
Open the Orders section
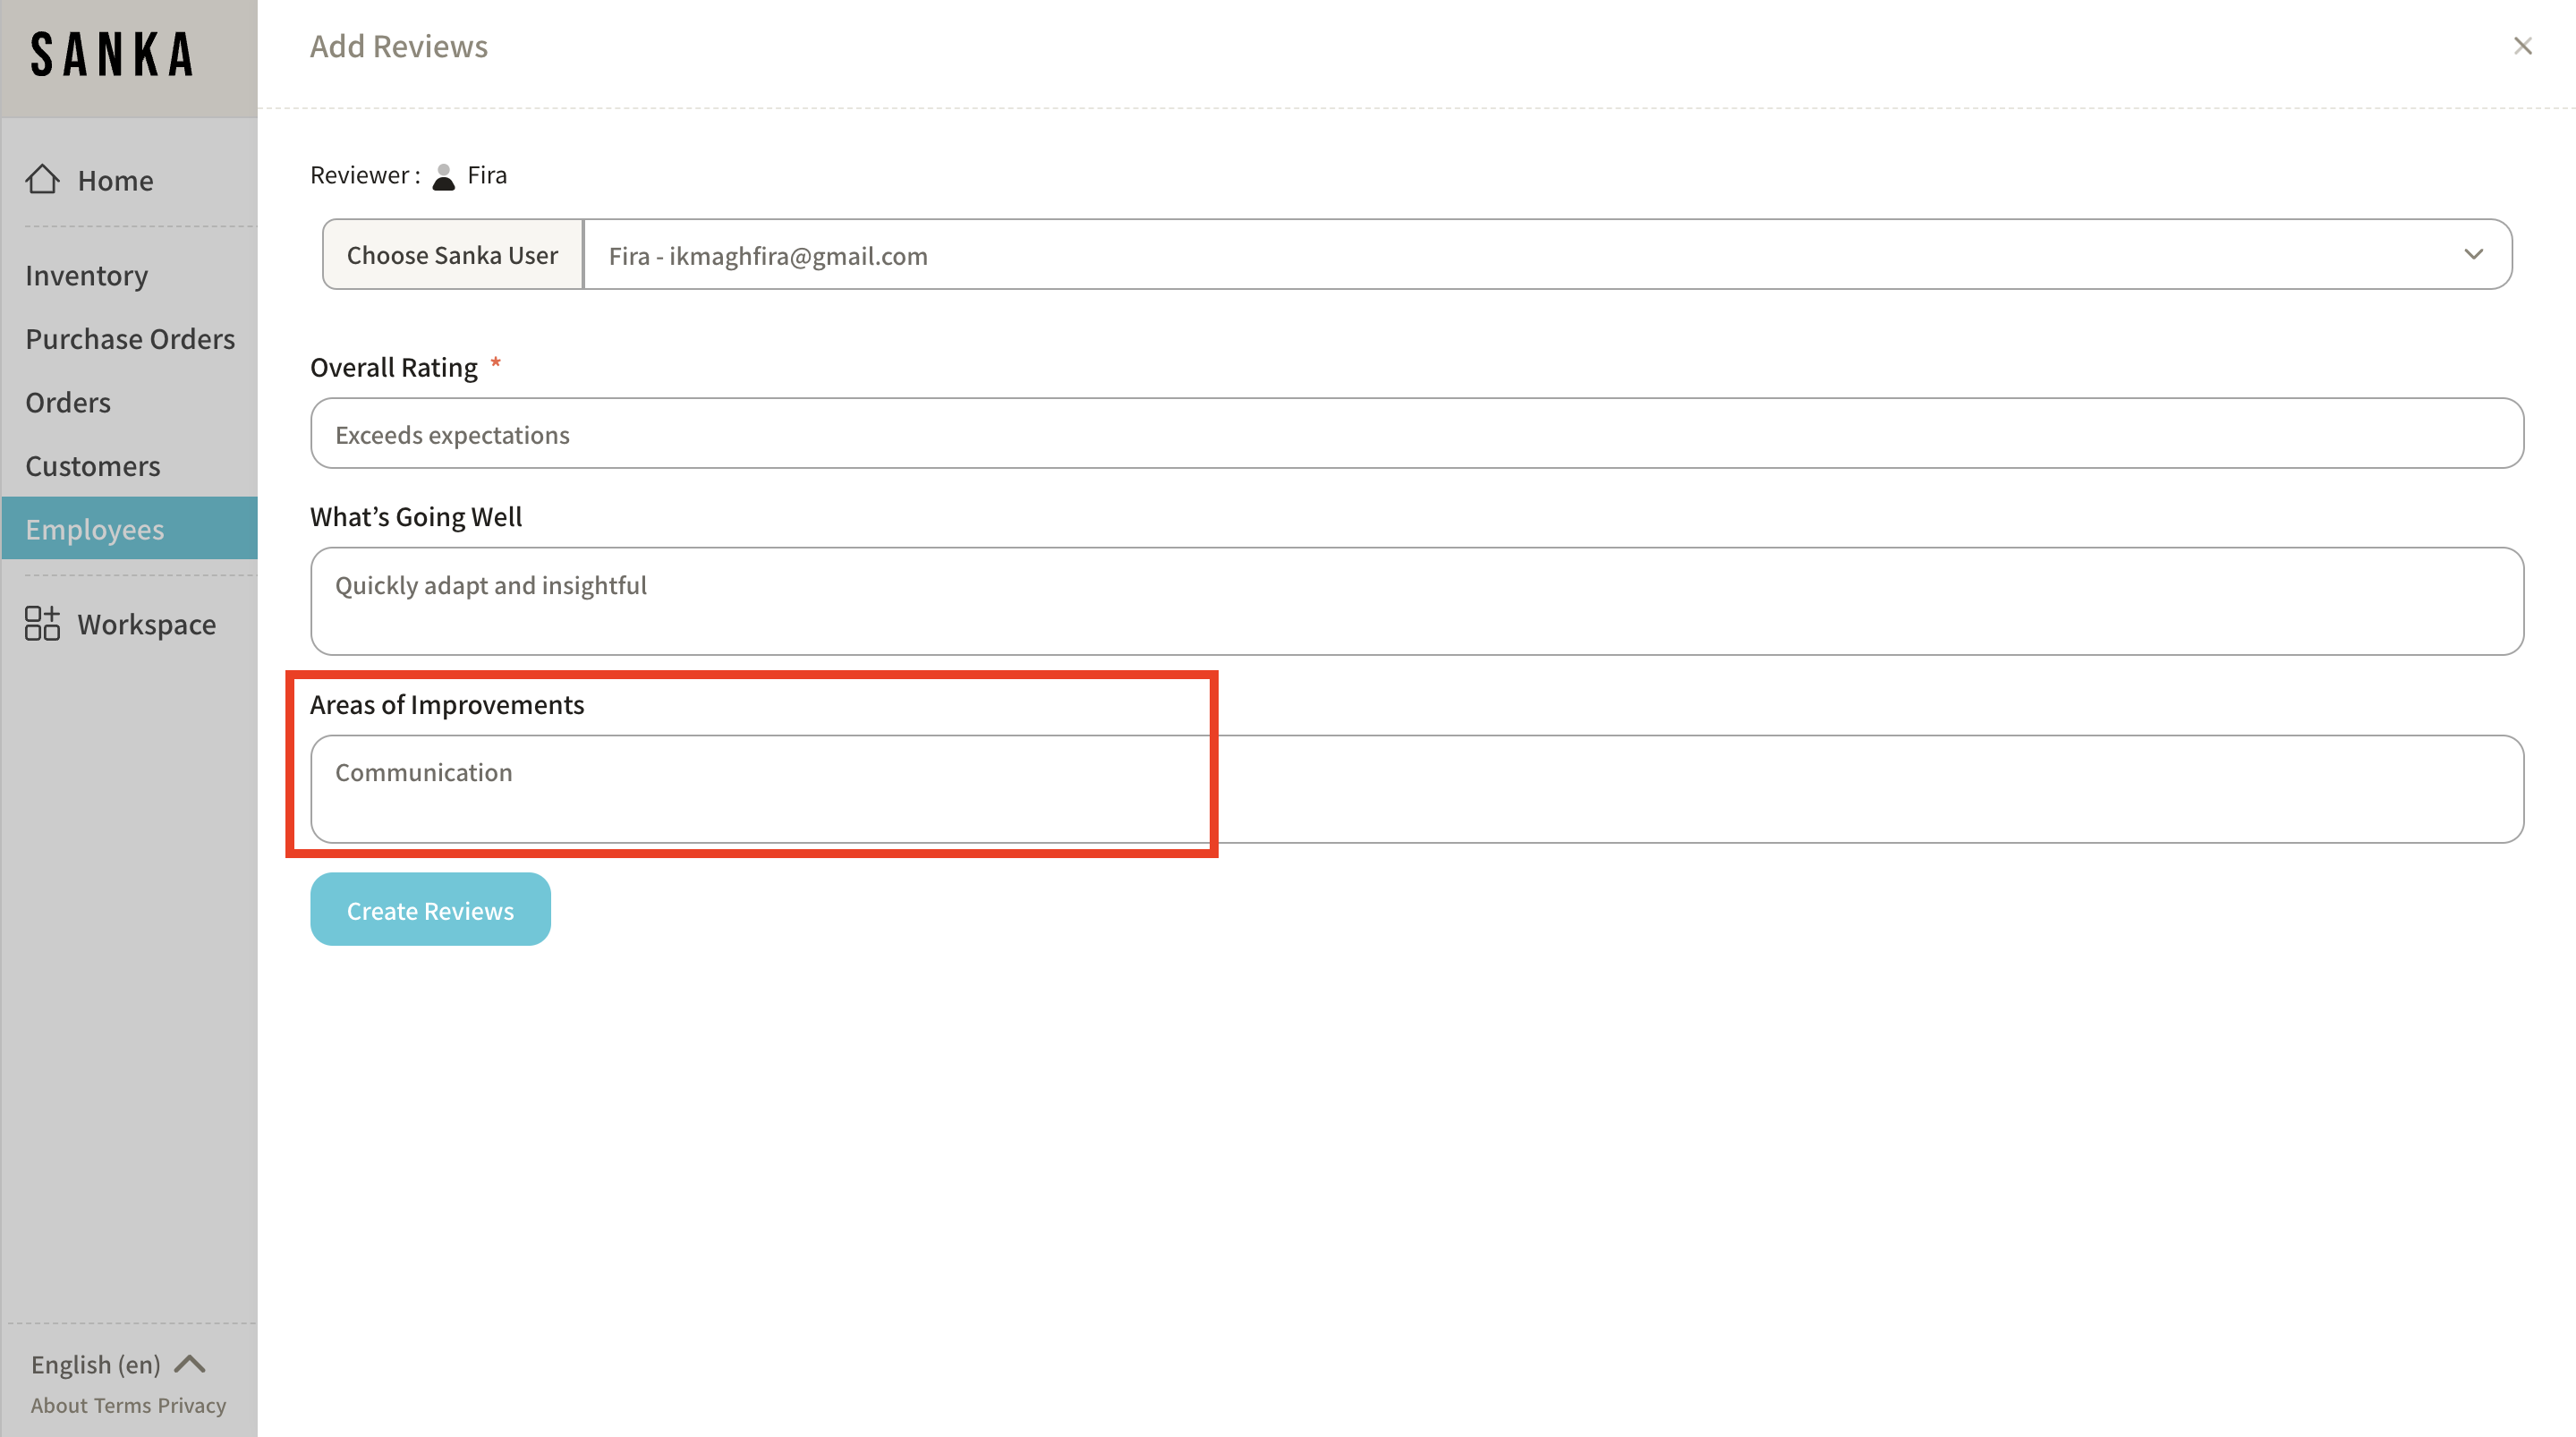pos(68,402)
